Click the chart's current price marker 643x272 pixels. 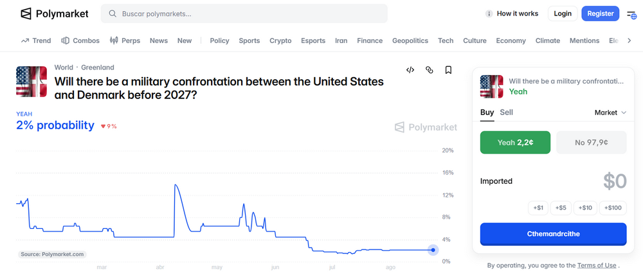tap(433, 250)
